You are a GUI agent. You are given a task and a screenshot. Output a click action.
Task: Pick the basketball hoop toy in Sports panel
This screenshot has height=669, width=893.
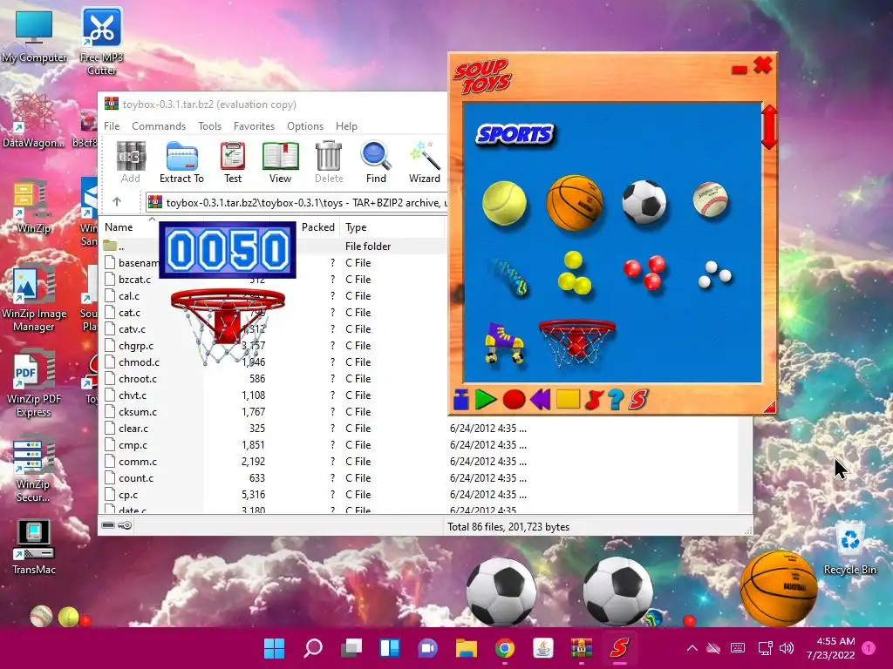[x=577, y=341]
